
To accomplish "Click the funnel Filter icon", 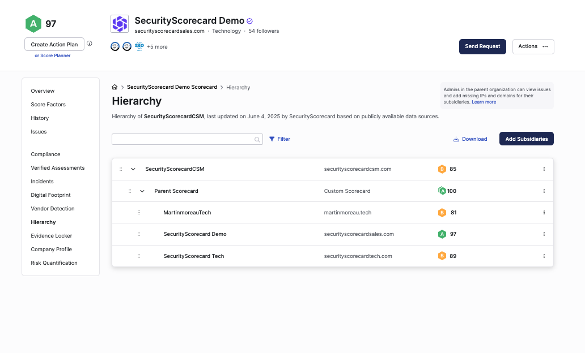I will (x=272, y=139).
